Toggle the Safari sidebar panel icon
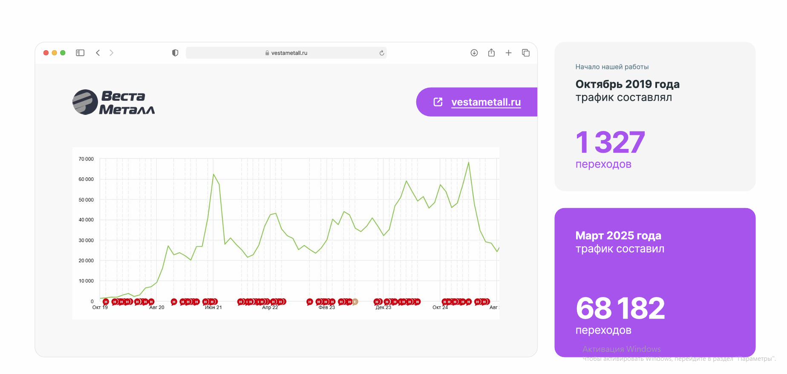Image resolution: width=787 pixels, height=374 pixels. pos(80,53)
